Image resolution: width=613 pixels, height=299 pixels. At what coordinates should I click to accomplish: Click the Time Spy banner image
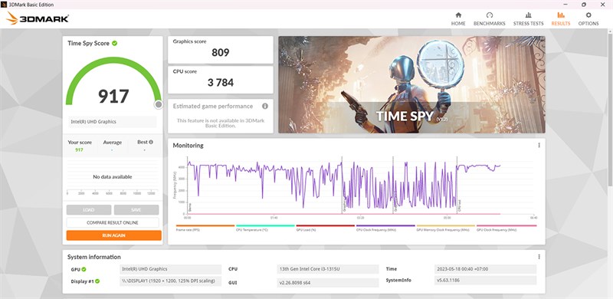click(411, 84)
